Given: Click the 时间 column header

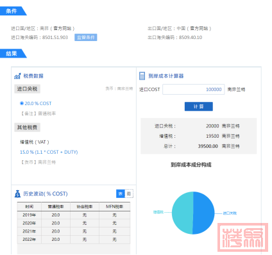Looking at the screenshot, I should pyautogui.click(x=30, y=206).
